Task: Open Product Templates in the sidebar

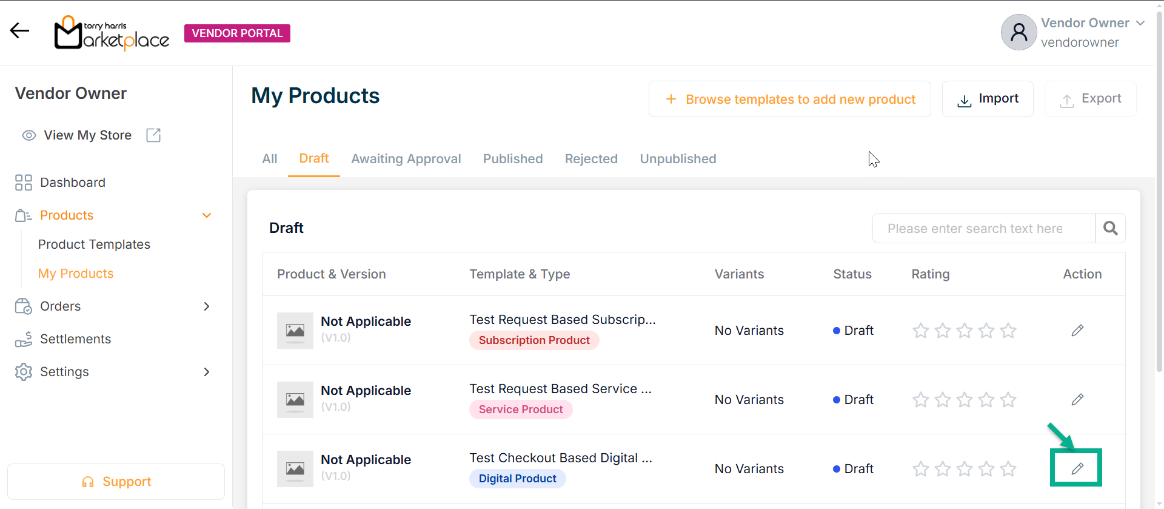Action: click(94, 244)
